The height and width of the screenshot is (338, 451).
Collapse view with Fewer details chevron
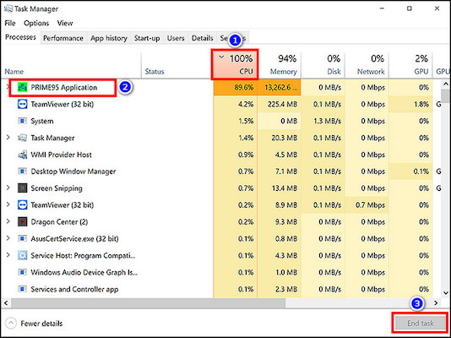point(11,324)
